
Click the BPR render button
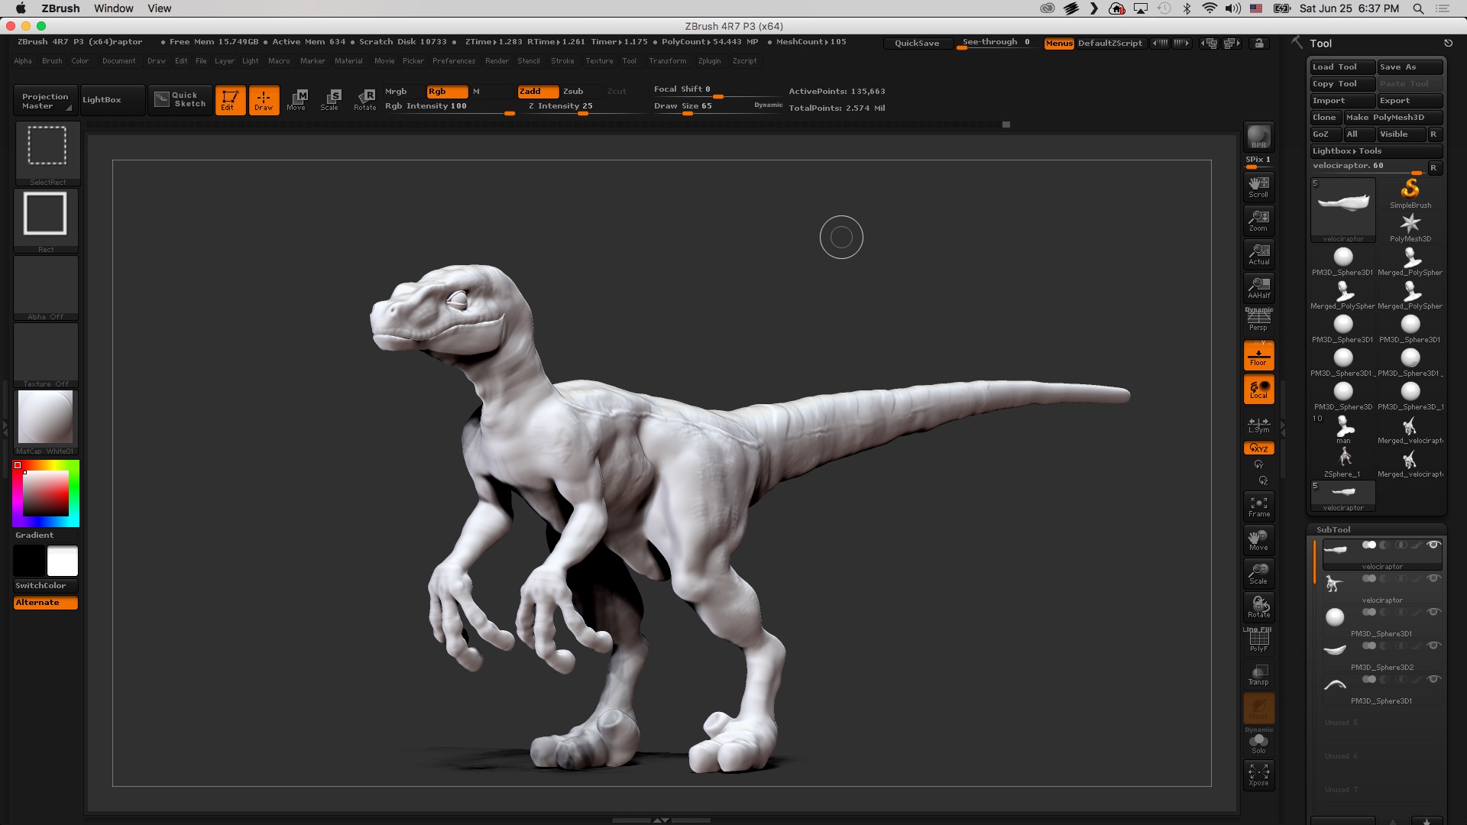click(x=1258, y=137)
